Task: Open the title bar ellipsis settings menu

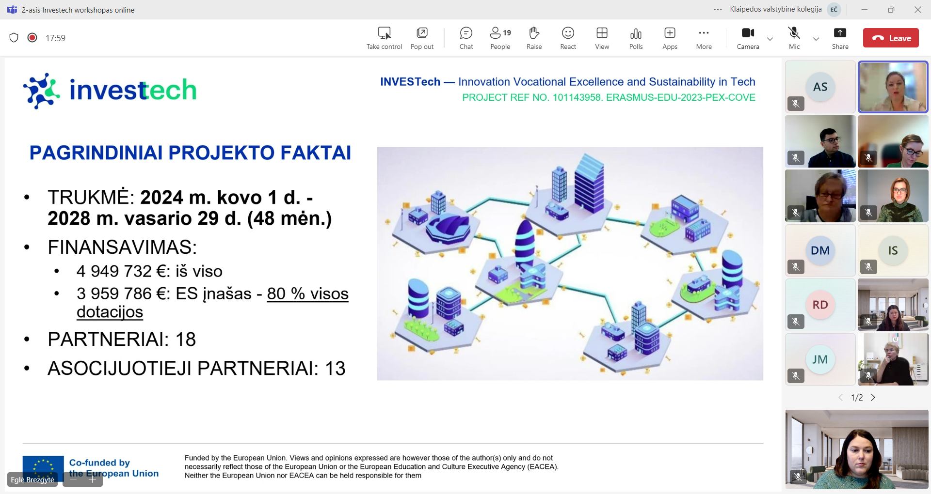Action: coord(718,10)
